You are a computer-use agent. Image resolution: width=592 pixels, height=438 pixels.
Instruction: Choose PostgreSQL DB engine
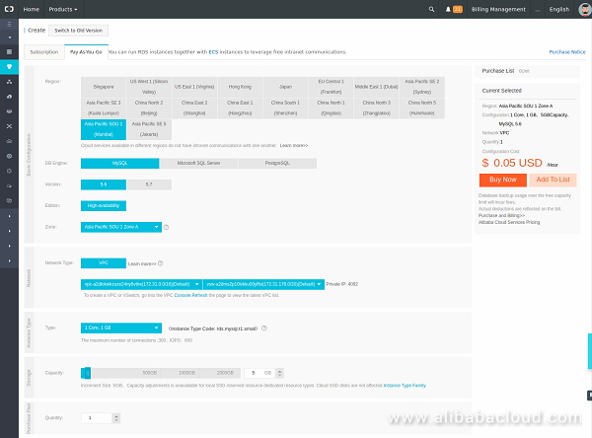tap(277, 163)
